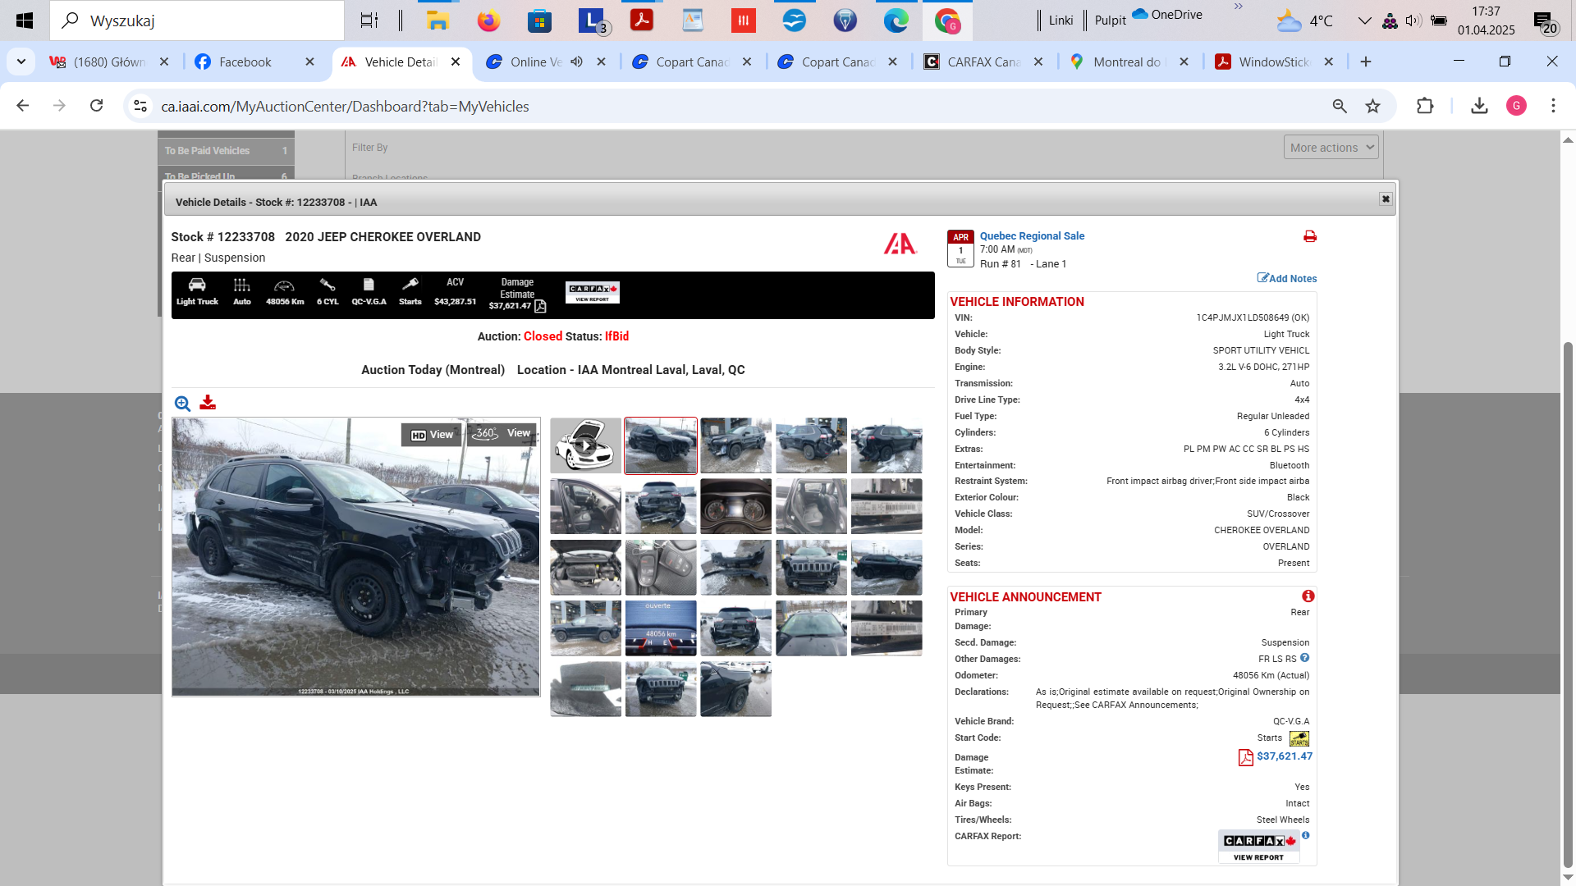Click the page vertical scrollbar

[1568, 603]
